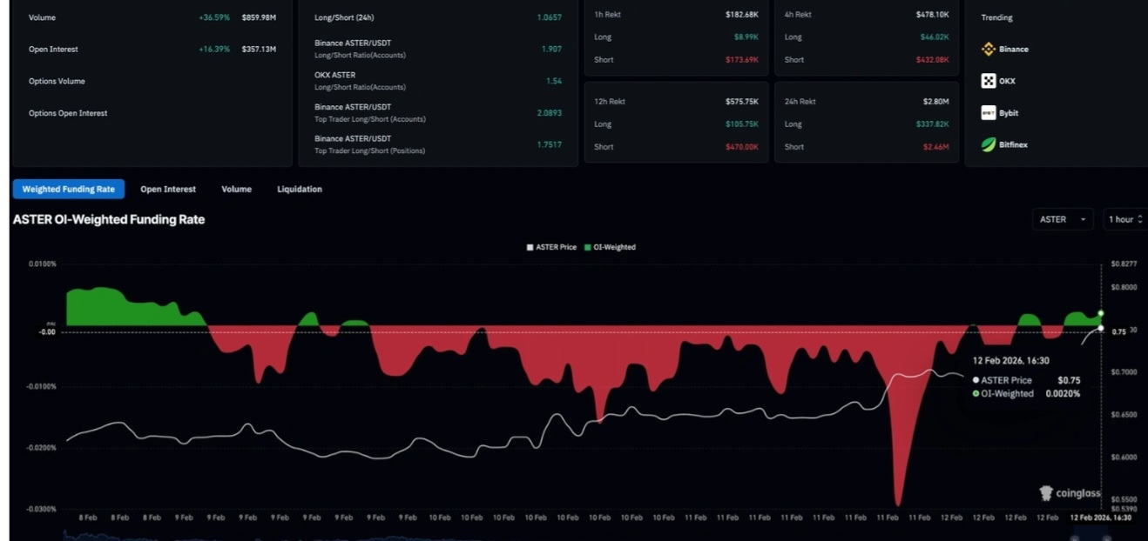Open the 1 hour interval selector
Viewport: 1148px width, 541px height.
(1124, 219)
